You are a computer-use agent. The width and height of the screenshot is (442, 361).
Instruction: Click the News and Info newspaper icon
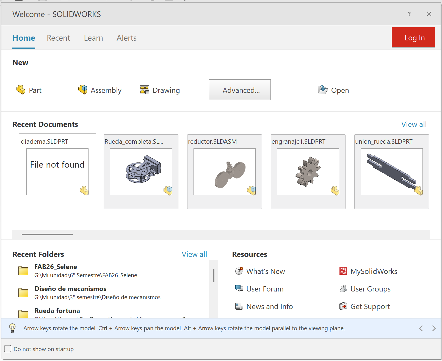(239, 306)
